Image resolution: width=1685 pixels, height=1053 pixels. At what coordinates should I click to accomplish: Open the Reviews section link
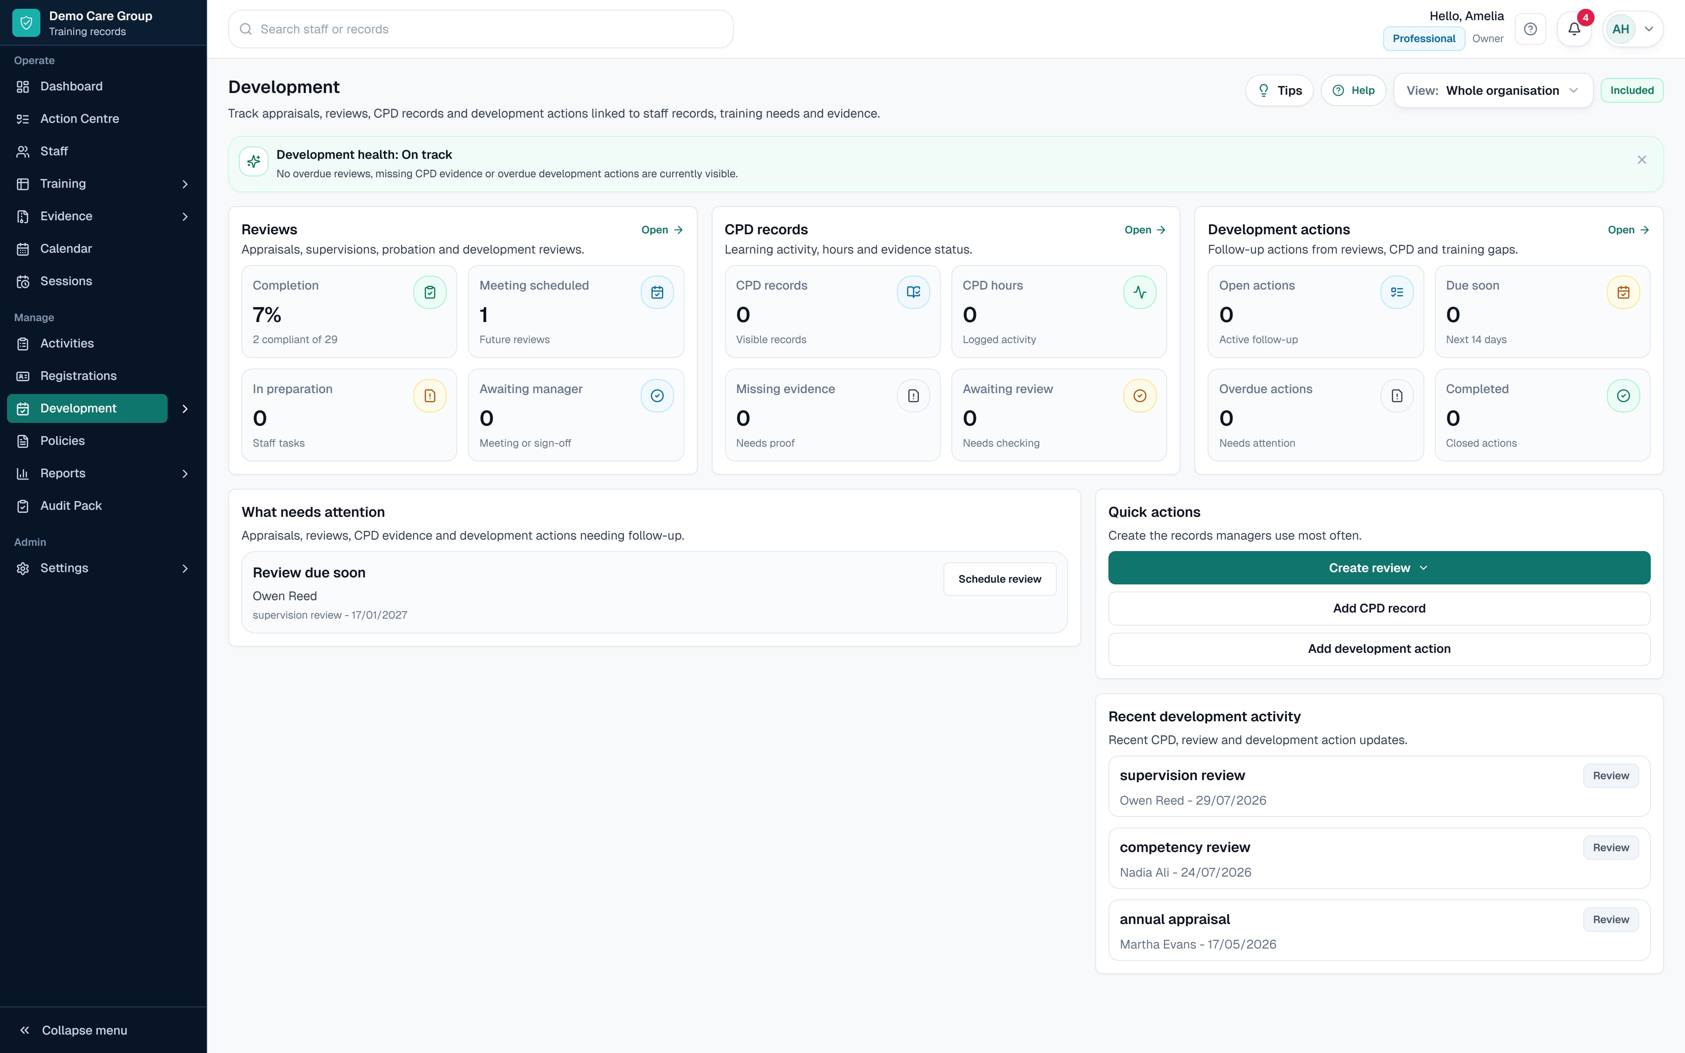(x=661, y=230)
